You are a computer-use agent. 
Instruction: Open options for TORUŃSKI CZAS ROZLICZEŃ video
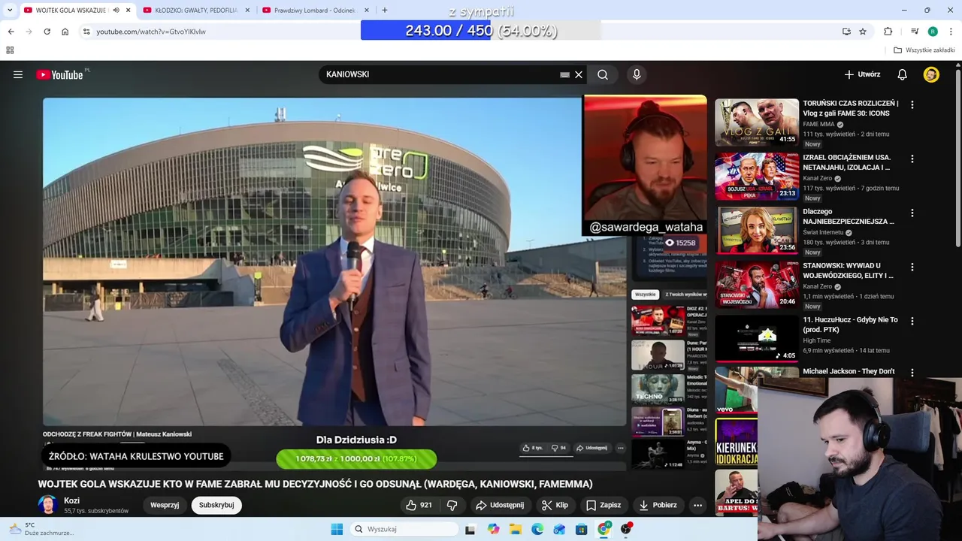912,105
